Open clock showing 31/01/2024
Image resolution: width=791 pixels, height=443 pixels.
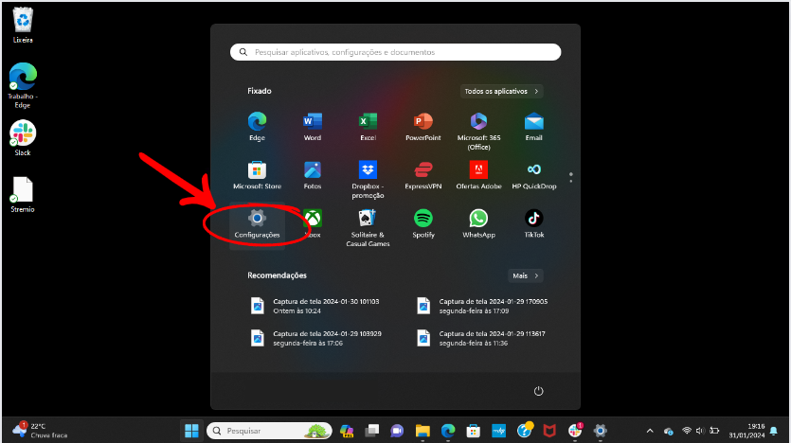746,431
